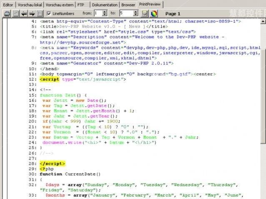Click the title tag text on line 5

click(x=104, y=27)
